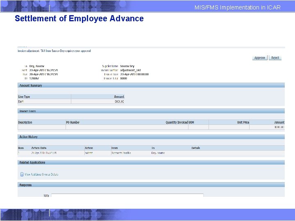295x221 pixels.
Task: Open View Additional Invoice Details link
Action: pyautogui.click(x=41, y=174)
